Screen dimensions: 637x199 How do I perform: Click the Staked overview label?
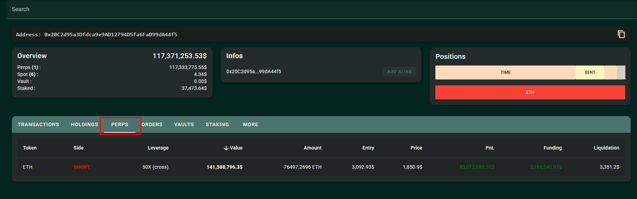27,88
